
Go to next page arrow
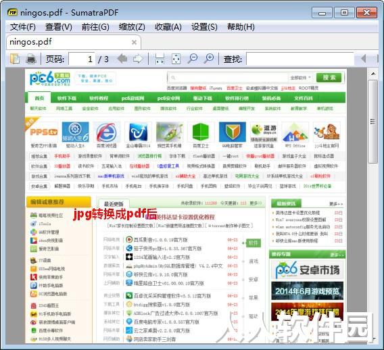[x=138, y=59]
